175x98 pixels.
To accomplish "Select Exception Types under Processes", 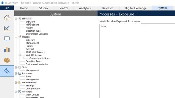I will (x=33, y=31).
